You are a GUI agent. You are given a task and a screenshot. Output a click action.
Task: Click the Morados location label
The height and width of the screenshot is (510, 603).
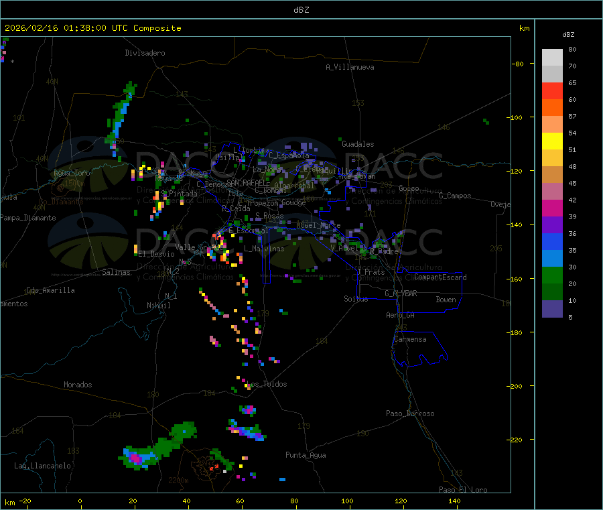click(x=78, y=385)
